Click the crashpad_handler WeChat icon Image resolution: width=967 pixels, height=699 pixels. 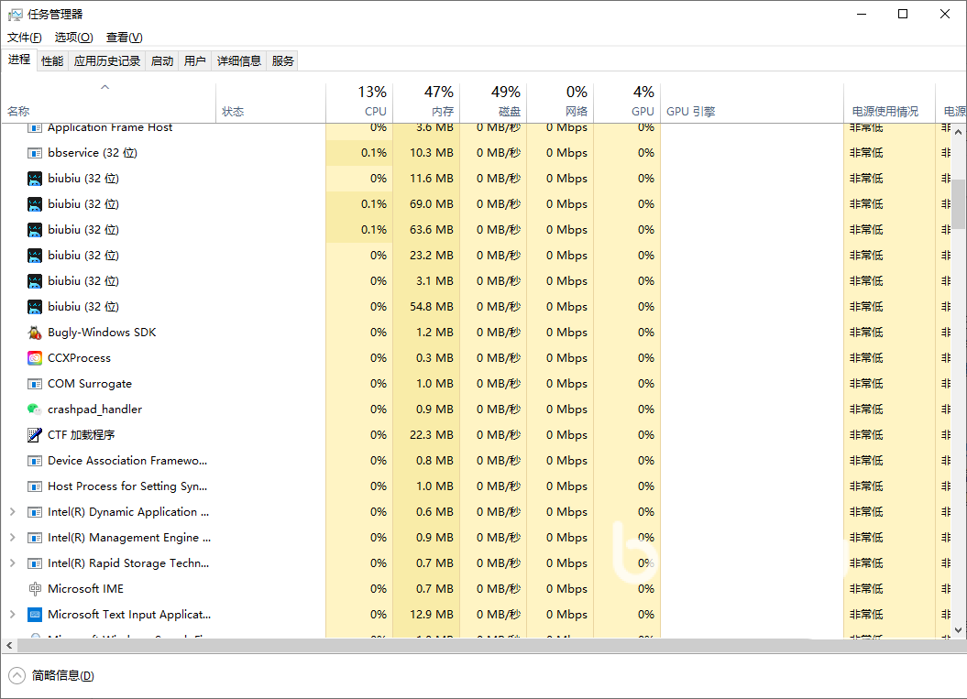[x=35, y=410]
